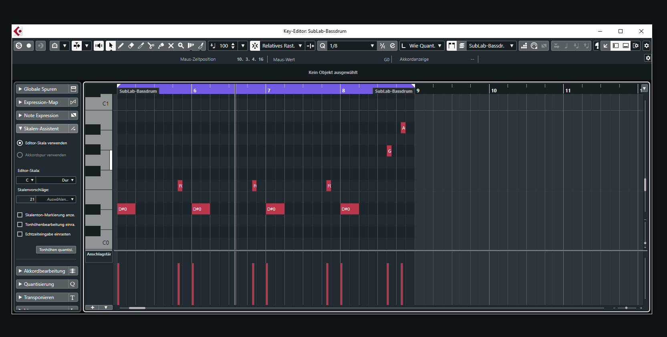Select the Eraser tool
Screen dimensions: 667x337
point(131,46)
